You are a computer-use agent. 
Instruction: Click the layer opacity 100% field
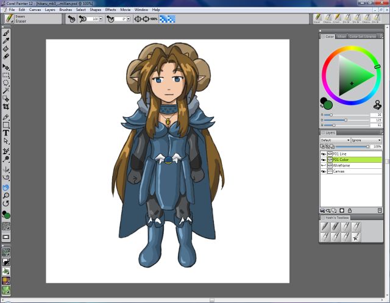(x=377, y=146)
